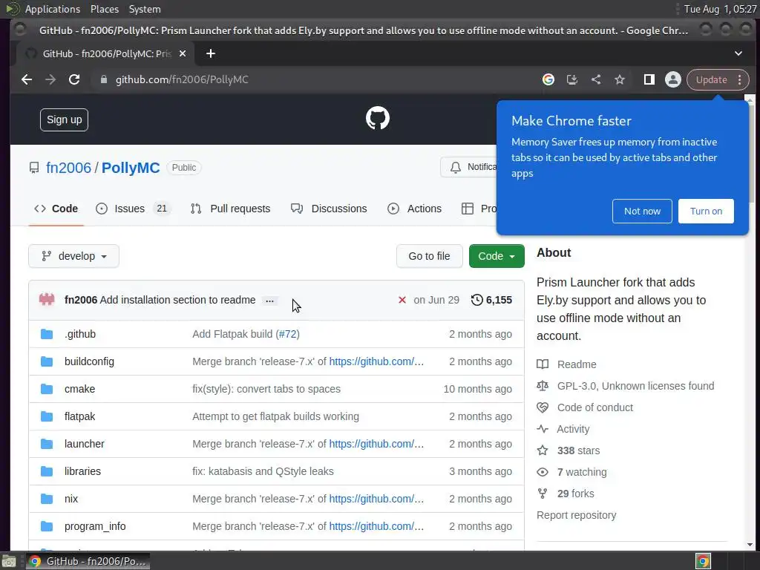Open the green Code dropdown button
The height and width of the screenshot is (570, 760).
point(497,256)
